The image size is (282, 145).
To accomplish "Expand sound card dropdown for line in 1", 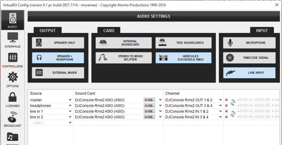I will [160, 112].
